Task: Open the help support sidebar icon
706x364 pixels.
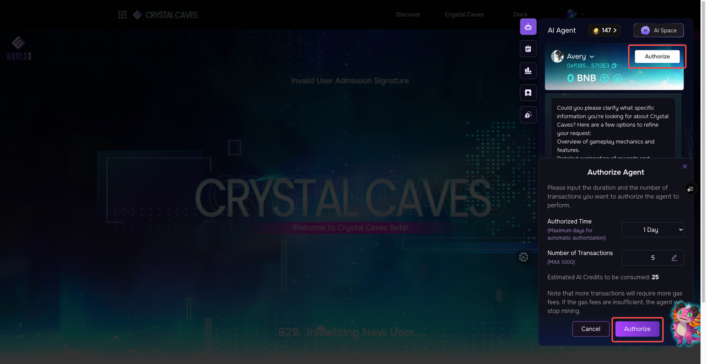Action: coord(528,115)
